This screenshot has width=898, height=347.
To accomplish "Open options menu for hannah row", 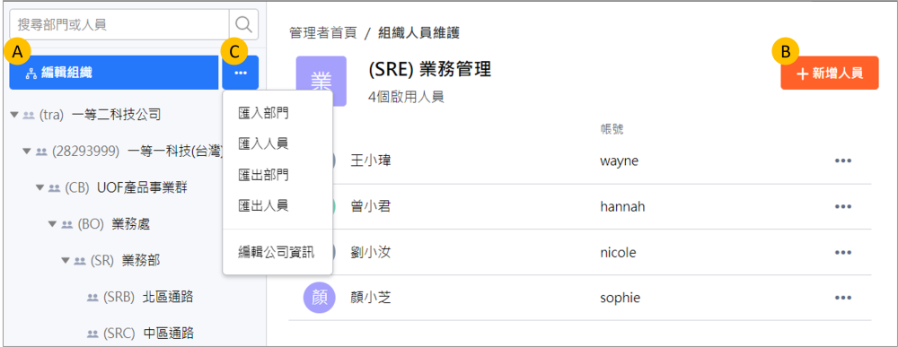I will point(843,206).
